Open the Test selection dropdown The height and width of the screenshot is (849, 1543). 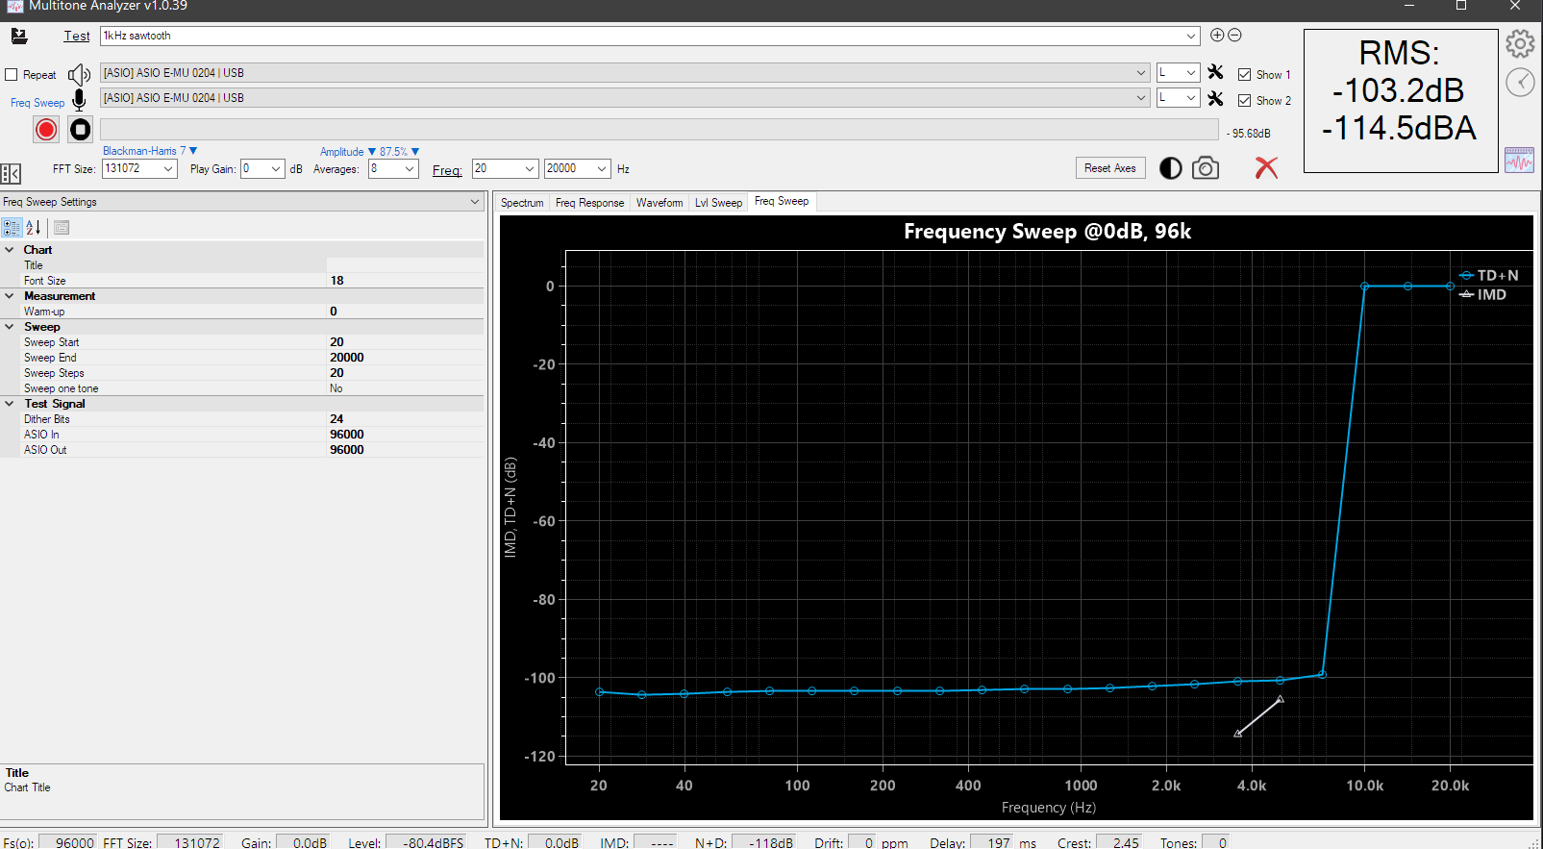pos(1191,36)
